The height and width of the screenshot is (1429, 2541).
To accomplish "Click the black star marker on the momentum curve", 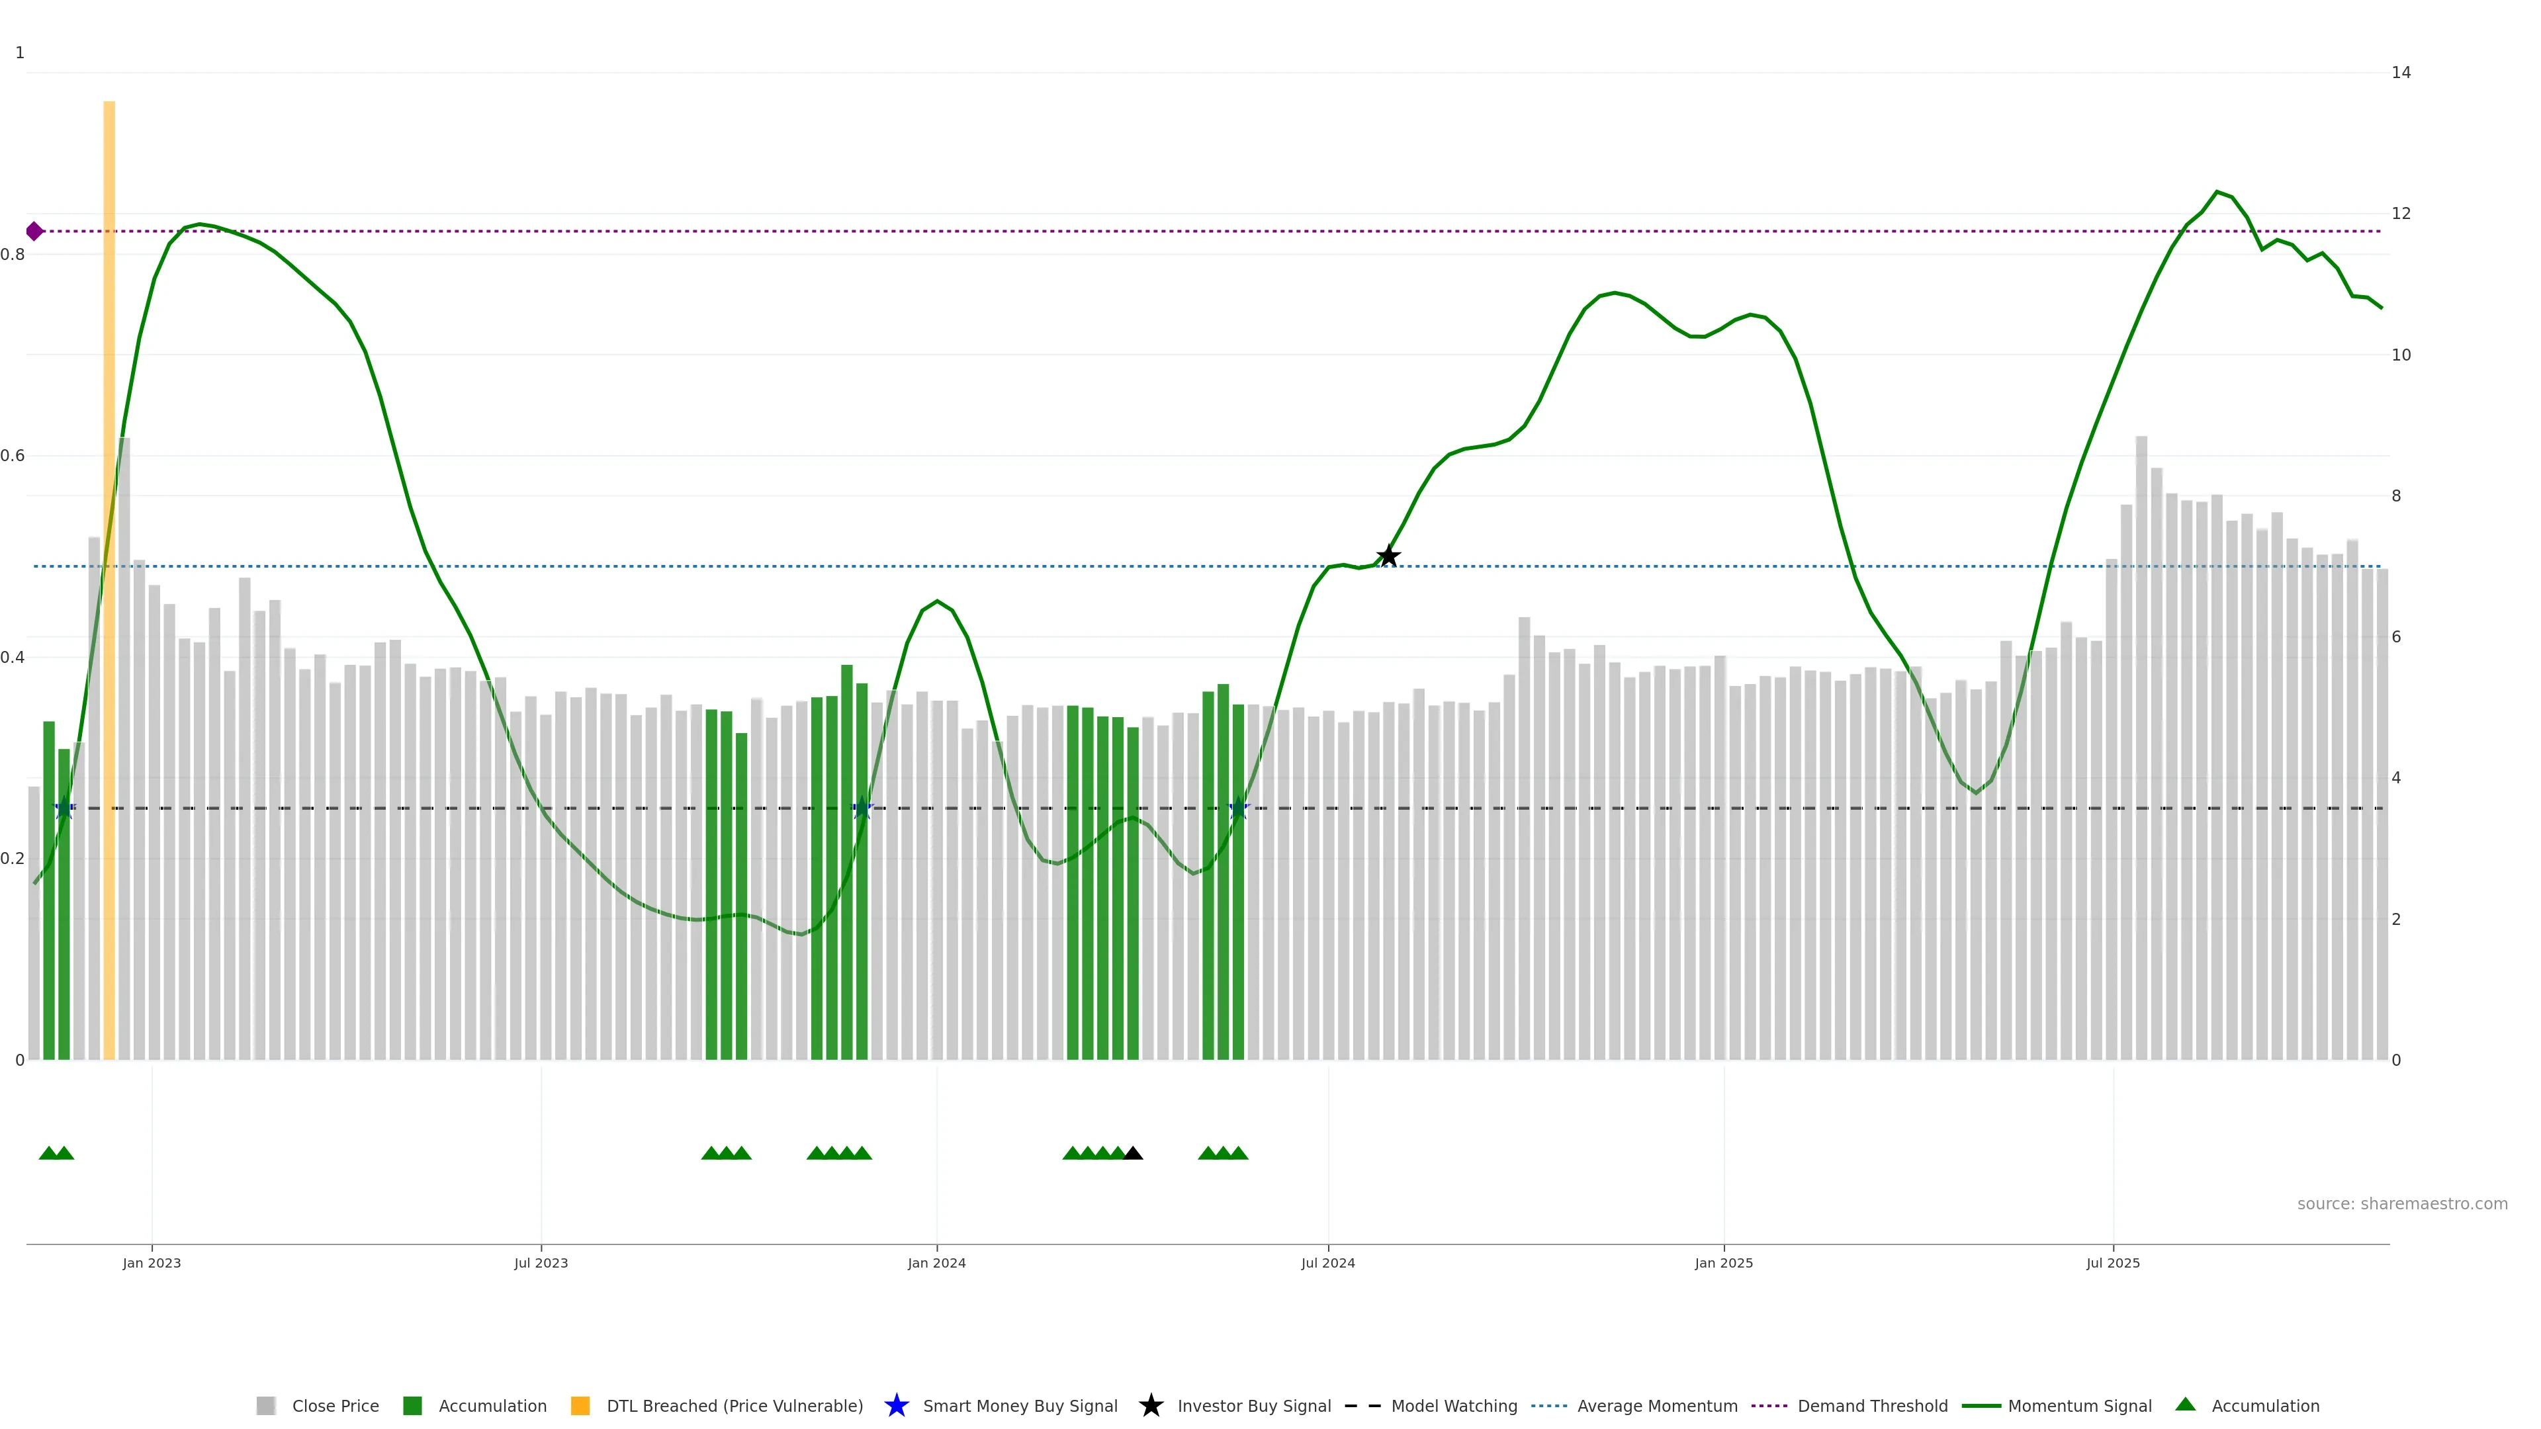I will [x=1388, y=556].
